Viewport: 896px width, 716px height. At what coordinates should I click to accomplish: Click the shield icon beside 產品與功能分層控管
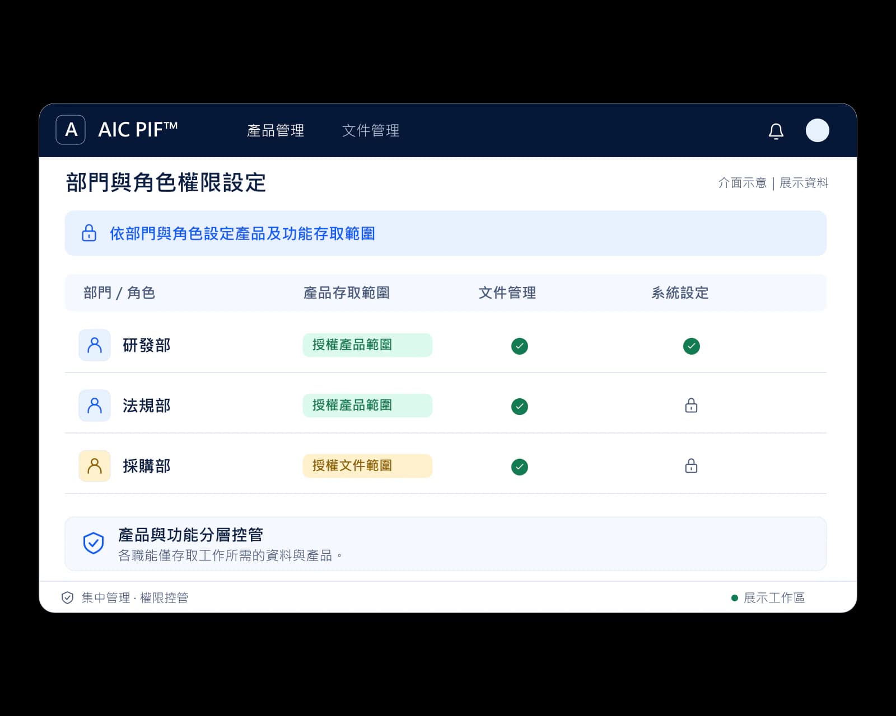click(x=94, y=543)
